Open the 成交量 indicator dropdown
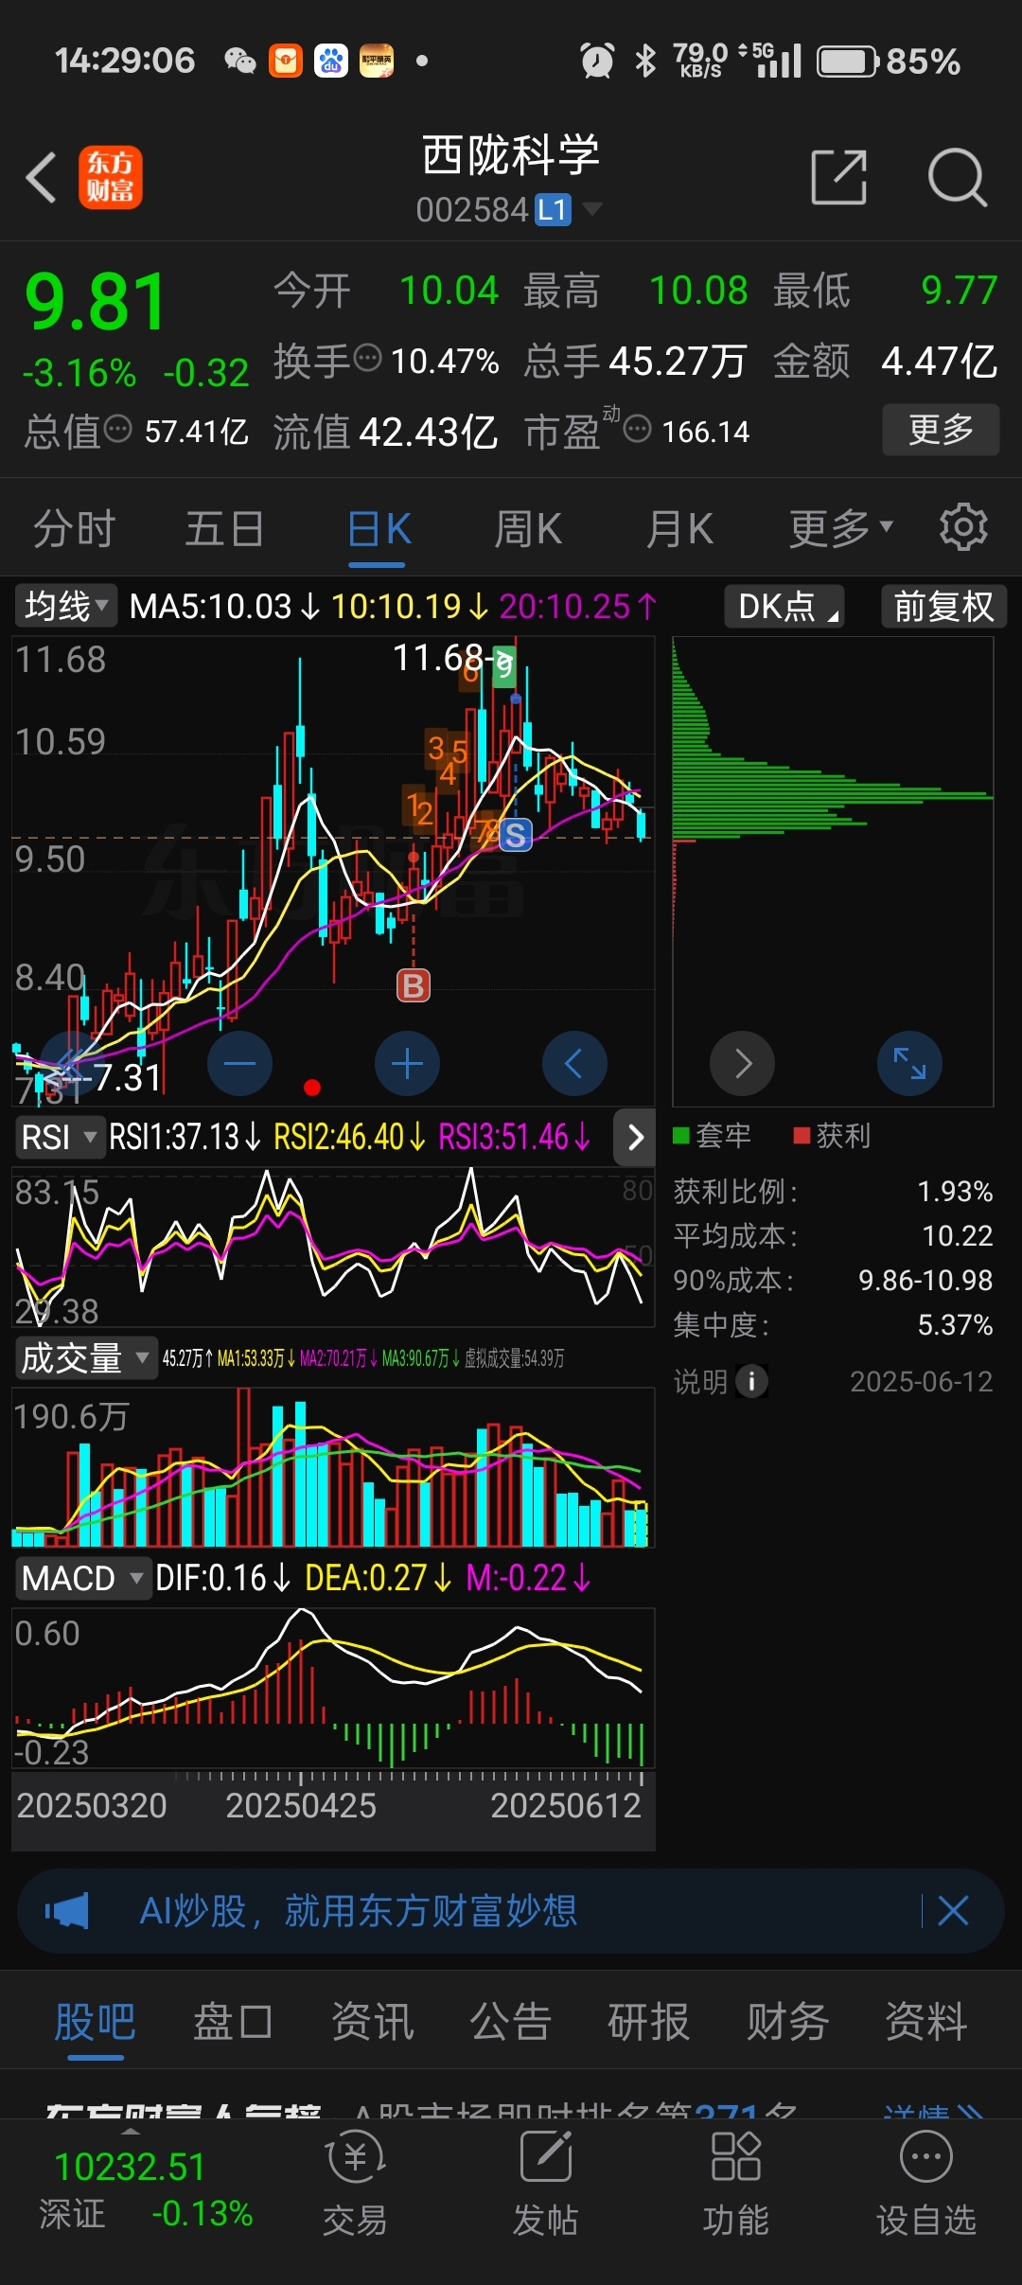The height and width of the screenshot is (2285, 1022). pyautogui.click(x=85, y=1357)
